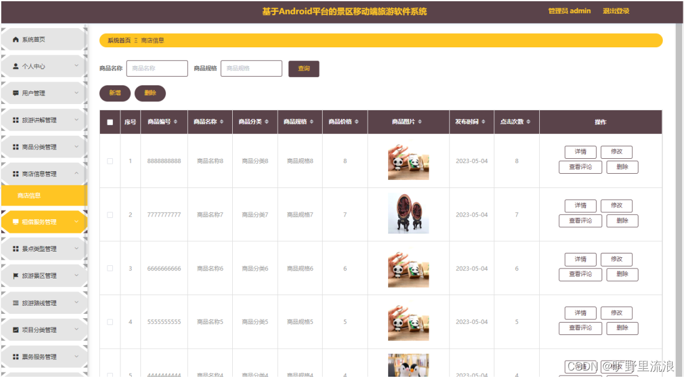Check the box for row 5555555555
Image resolution: width=684 pixels, height=378 pixels.
(x=110, y=322)
